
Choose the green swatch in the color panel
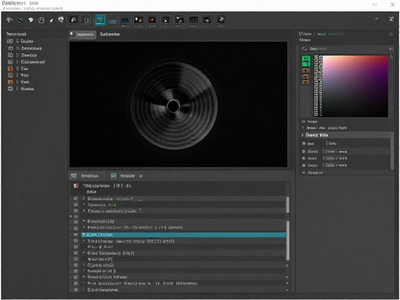(x=306, y=61)
